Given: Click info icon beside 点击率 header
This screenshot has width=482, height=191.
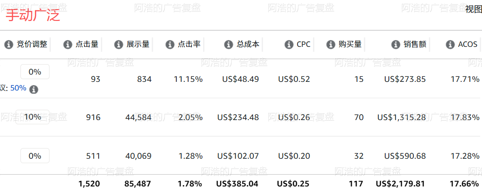Looking at the screenshot, I should [x=170, y=45].
